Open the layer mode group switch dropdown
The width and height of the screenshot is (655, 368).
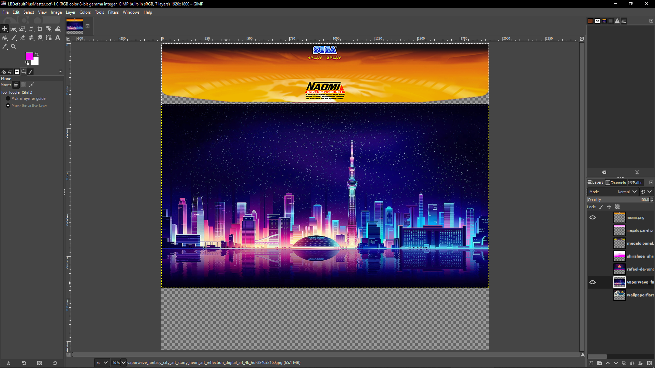tap(646, 192)
